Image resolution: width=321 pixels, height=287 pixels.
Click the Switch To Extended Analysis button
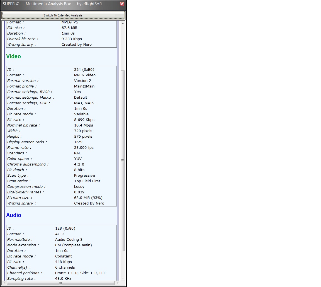(63, 15)
